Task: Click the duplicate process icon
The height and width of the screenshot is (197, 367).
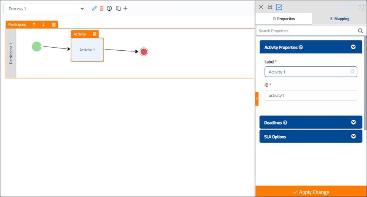Action: pos(119,8)
